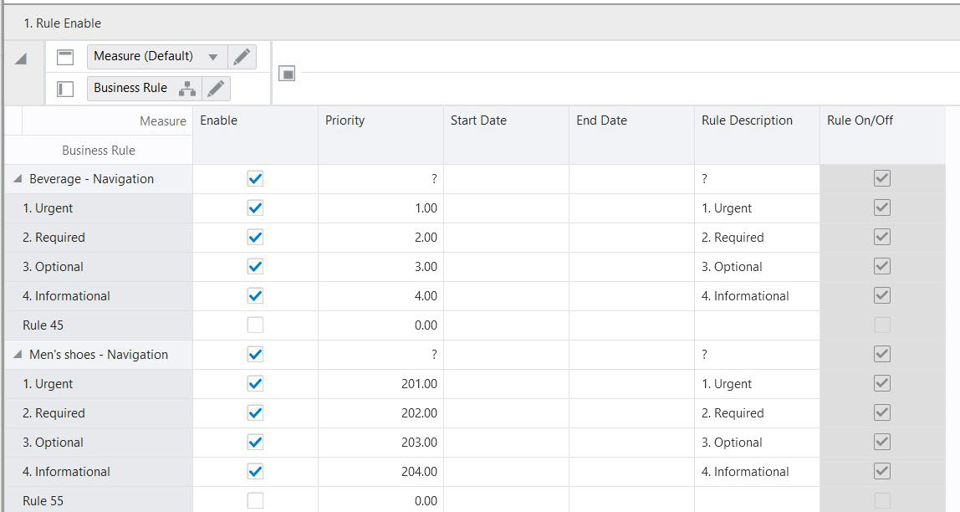
Task: Toggle Rule On/Off for 1. Urgent under Beverage
Action: coord(881,207)
